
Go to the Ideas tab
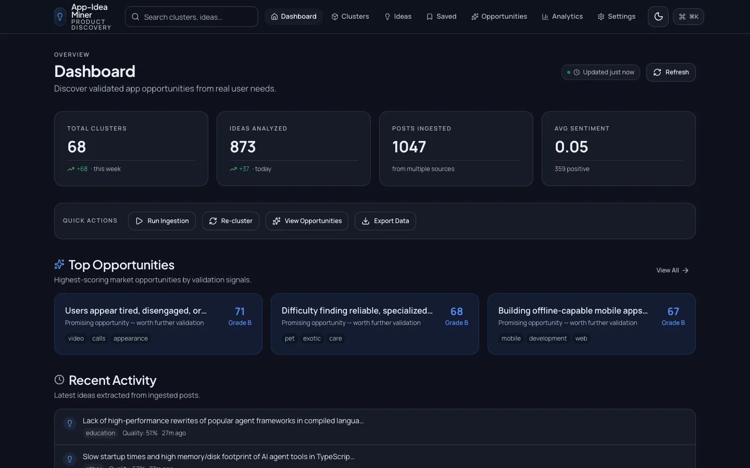coord(398,17)
